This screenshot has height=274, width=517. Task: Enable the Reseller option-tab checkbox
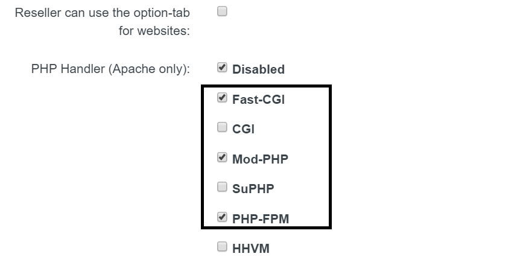tap(222, 11)
